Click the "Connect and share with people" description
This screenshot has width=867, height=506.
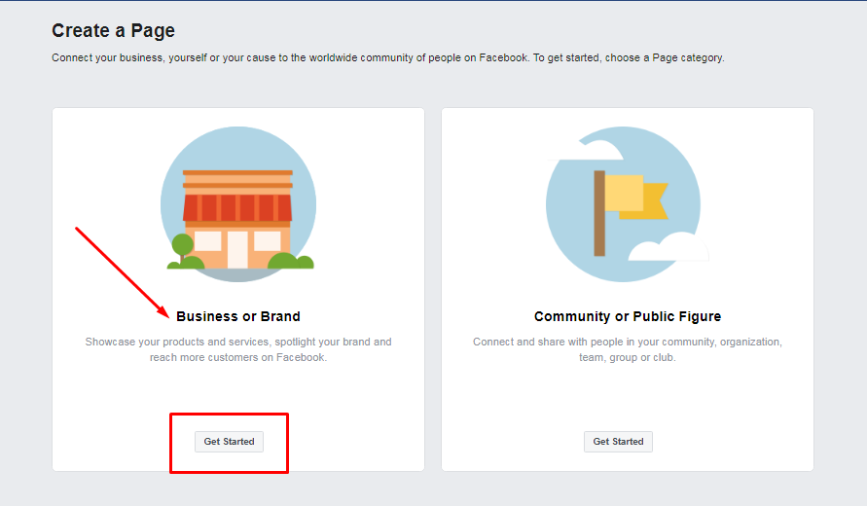click(628, 349)
